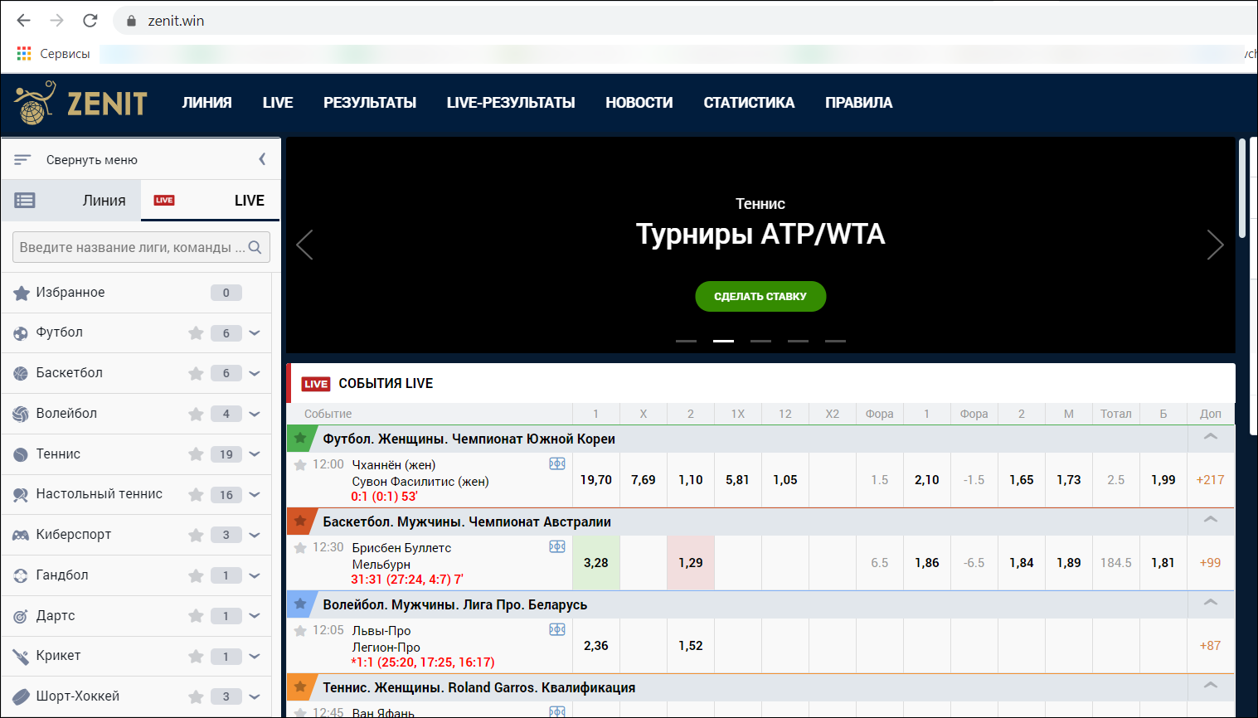Click the Крикет bat icon
The width and height of the screenshot is (1258, 718).
point(21,657)
